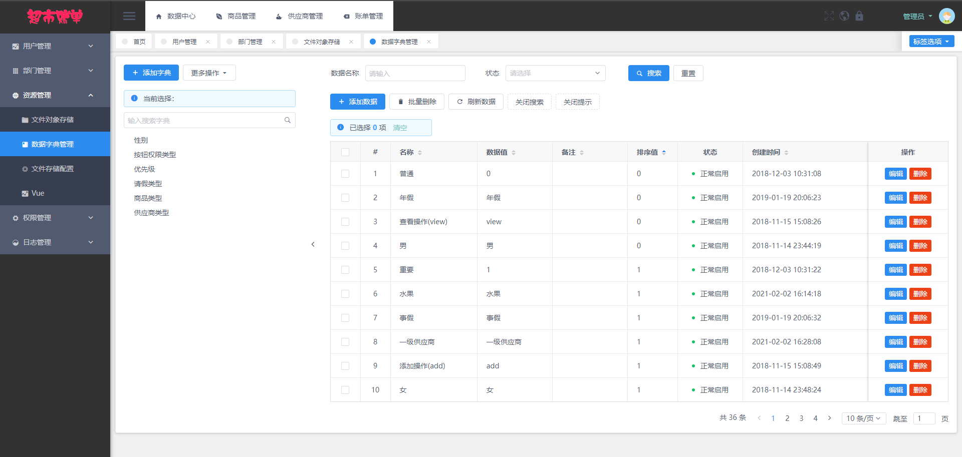962x457 pixels.
Task: Open 文件存储配置 sidebar item
Action: click(55, 169)
